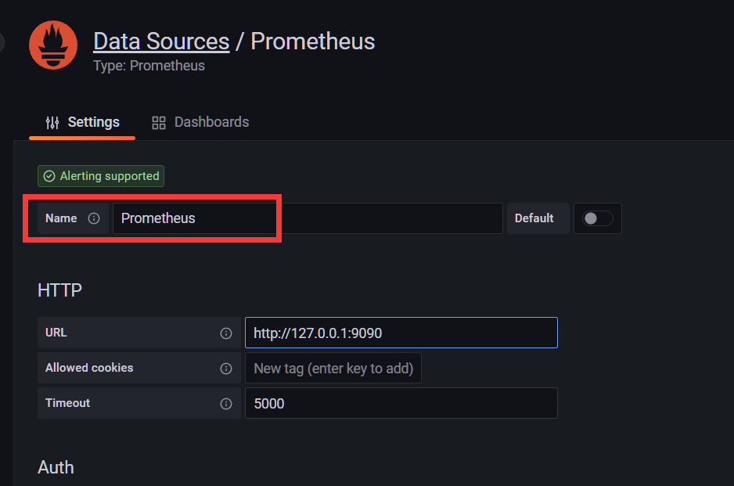The width and height of the screenshot is (734, 486).
Task: Click the Timeout field showing 5000
Action: pos(401,404)
